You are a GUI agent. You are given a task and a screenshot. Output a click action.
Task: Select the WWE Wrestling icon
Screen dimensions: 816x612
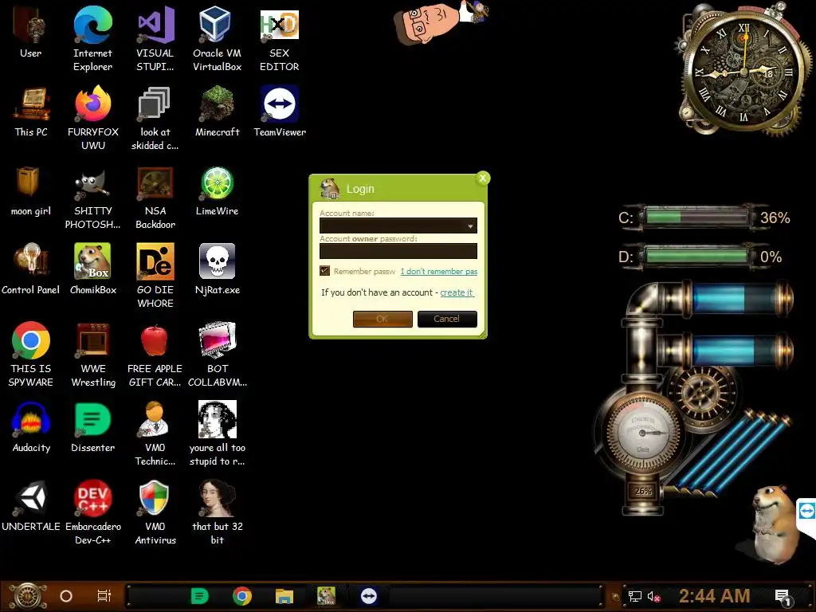(x=93, y=355)
